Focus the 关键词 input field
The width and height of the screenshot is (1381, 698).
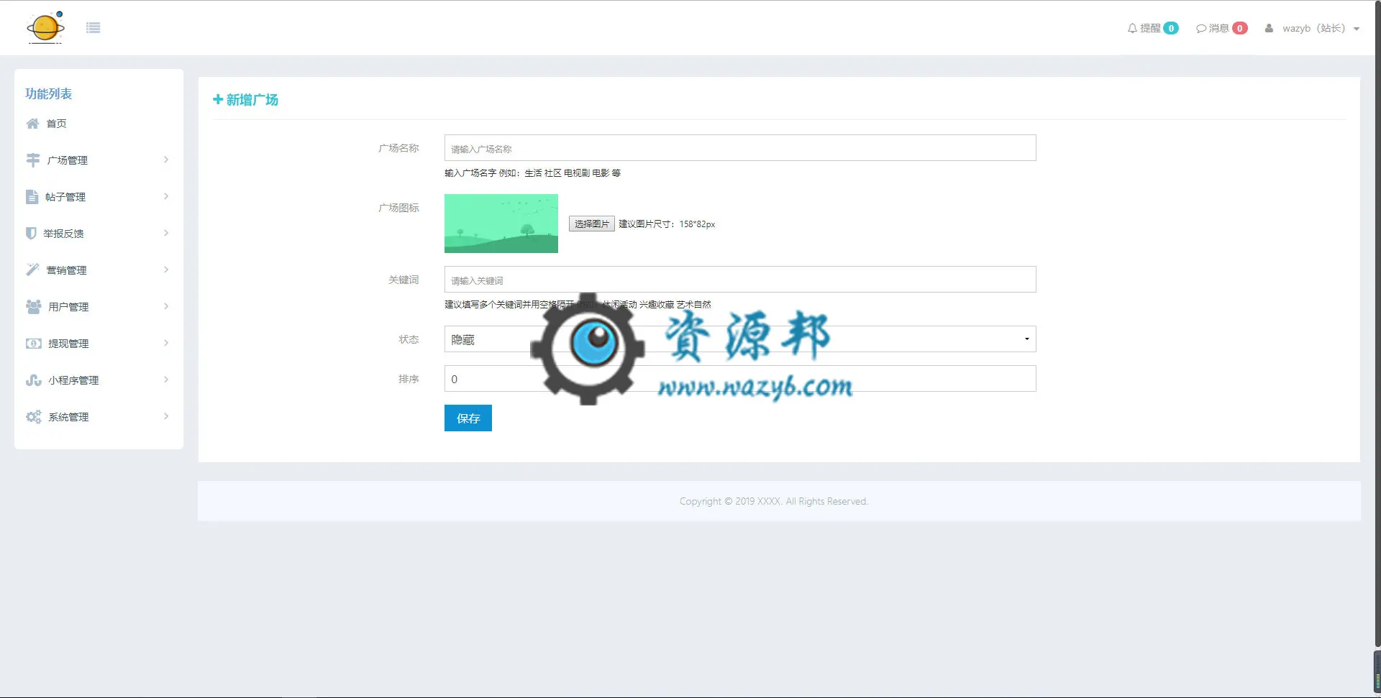740,280
